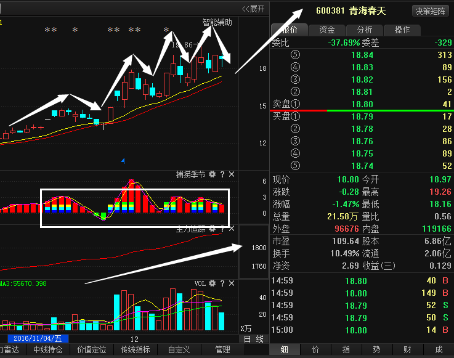The image size is (454, 358).
Task: Switch to the 分析 tab
Action: pyautogui.click(x=364, y=30)
